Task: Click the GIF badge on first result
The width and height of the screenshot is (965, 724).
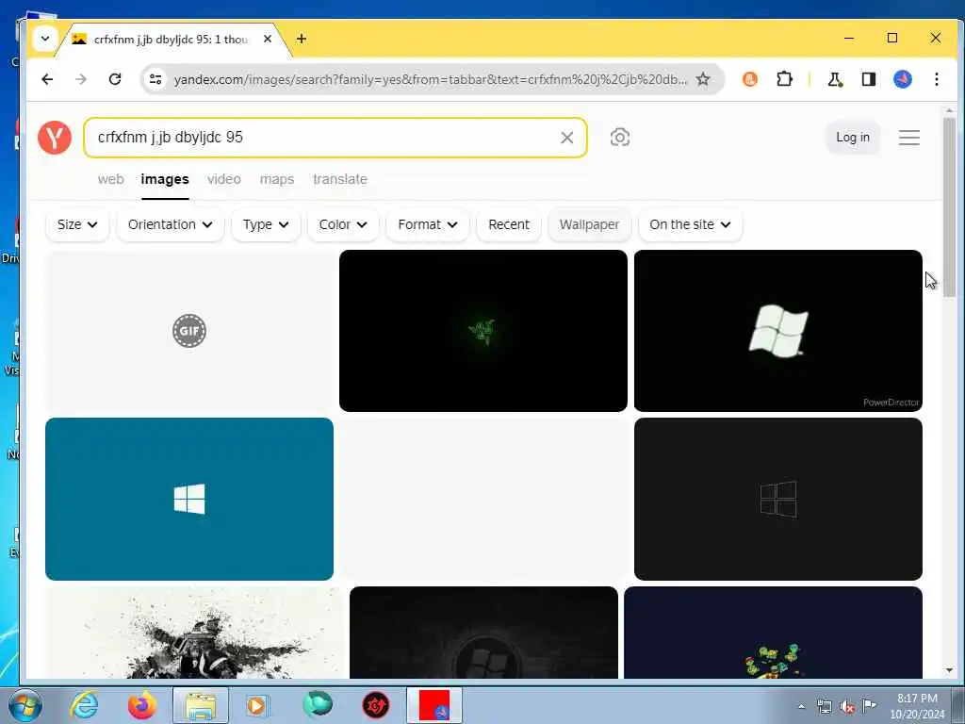Action: click(x=188, y=331)
